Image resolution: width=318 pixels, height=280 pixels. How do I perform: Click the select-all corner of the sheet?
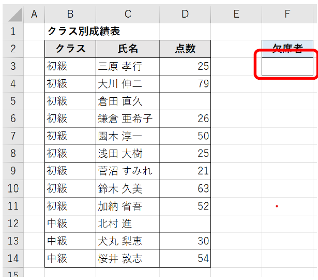pyautogui.click(x=12, y=13)
